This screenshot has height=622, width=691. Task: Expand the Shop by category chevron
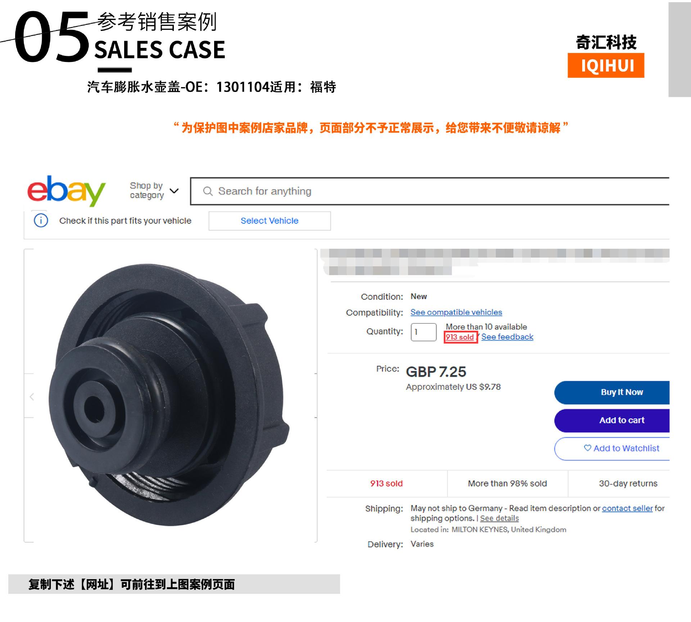[174, 191]
